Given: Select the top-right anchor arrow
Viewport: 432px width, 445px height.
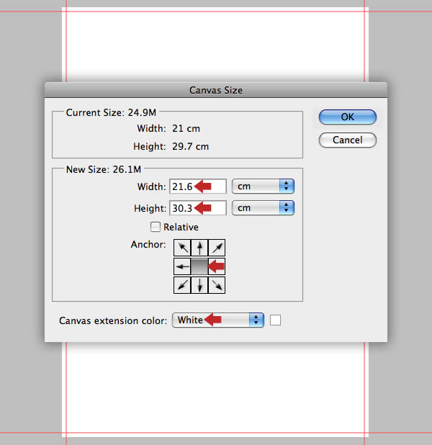Looking at the screenshot, I should (217, 248).
